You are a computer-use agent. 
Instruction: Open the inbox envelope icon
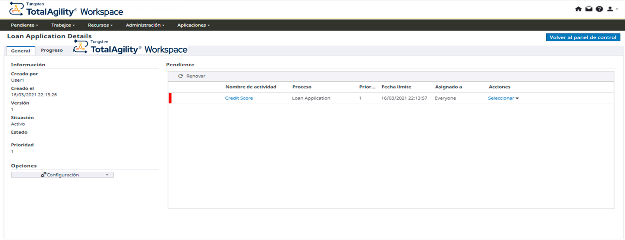(x=589, y=9)
